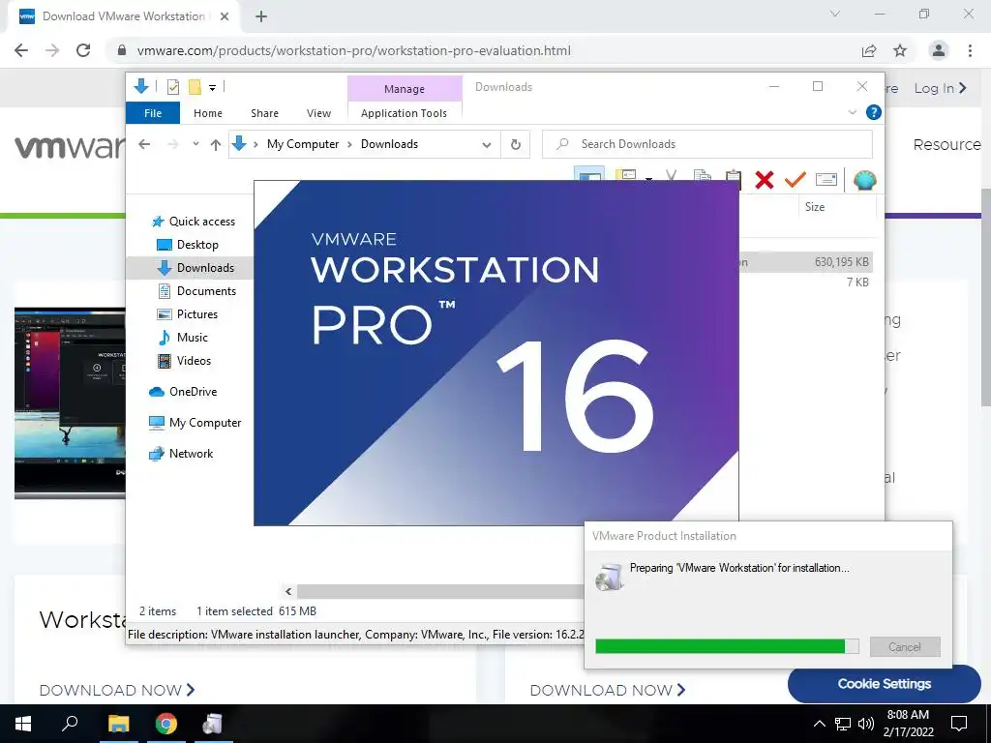Image resolution: width=991 pixels, height=743 pixels.
Task: Click Chrome icon on the taskbar
Action: (x=166, y=724)
